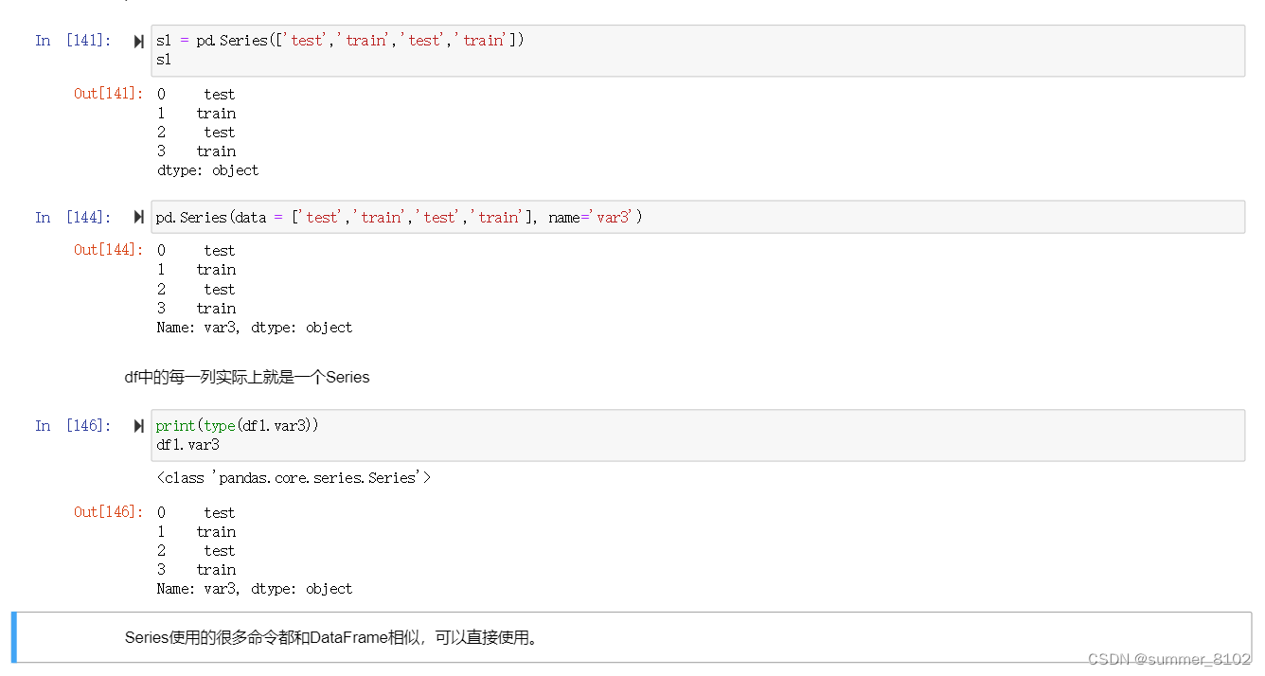The image size is (1265, 676).
Task: Click run icon beside cell In [144]
Action: click(139, 218)
